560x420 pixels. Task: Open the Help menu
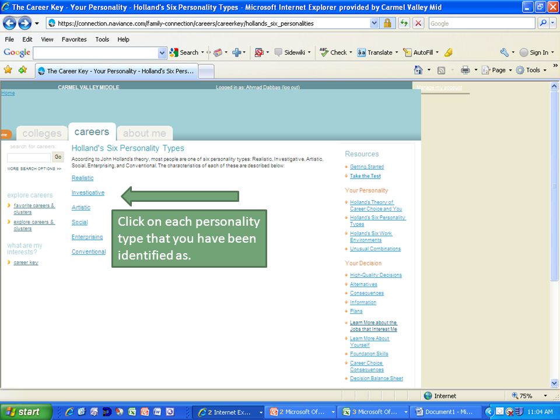pos(123,39)
